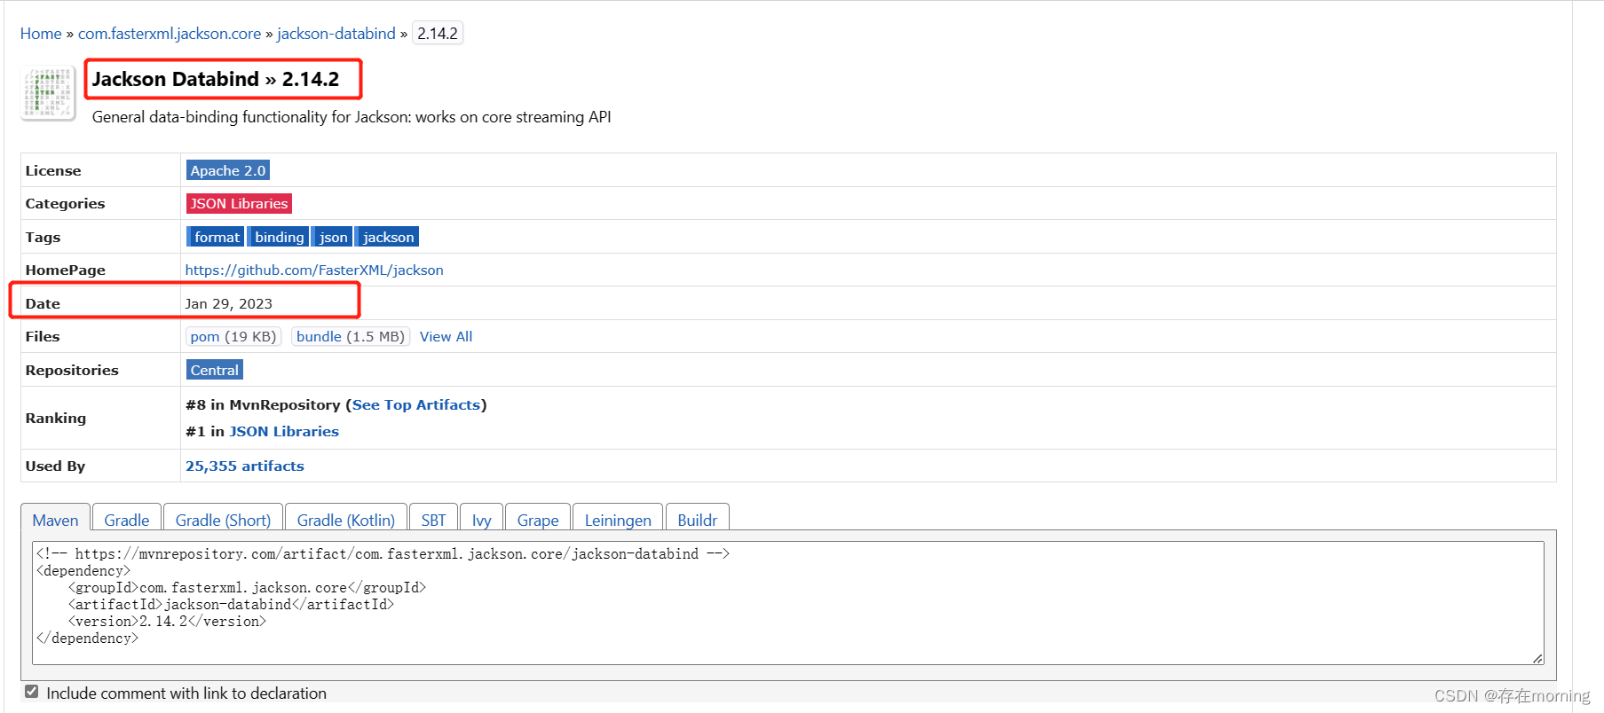This screenshot has height=713, width=1604.
Task: Click the General data-binding functionality description text
Action: tap(352, 117)
